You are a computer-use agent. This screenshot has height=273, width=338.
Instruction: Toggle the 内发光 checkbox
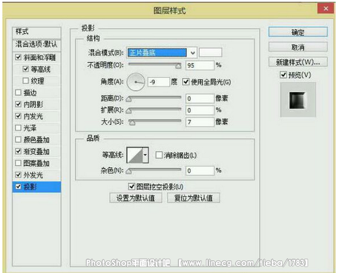point(18,116)
